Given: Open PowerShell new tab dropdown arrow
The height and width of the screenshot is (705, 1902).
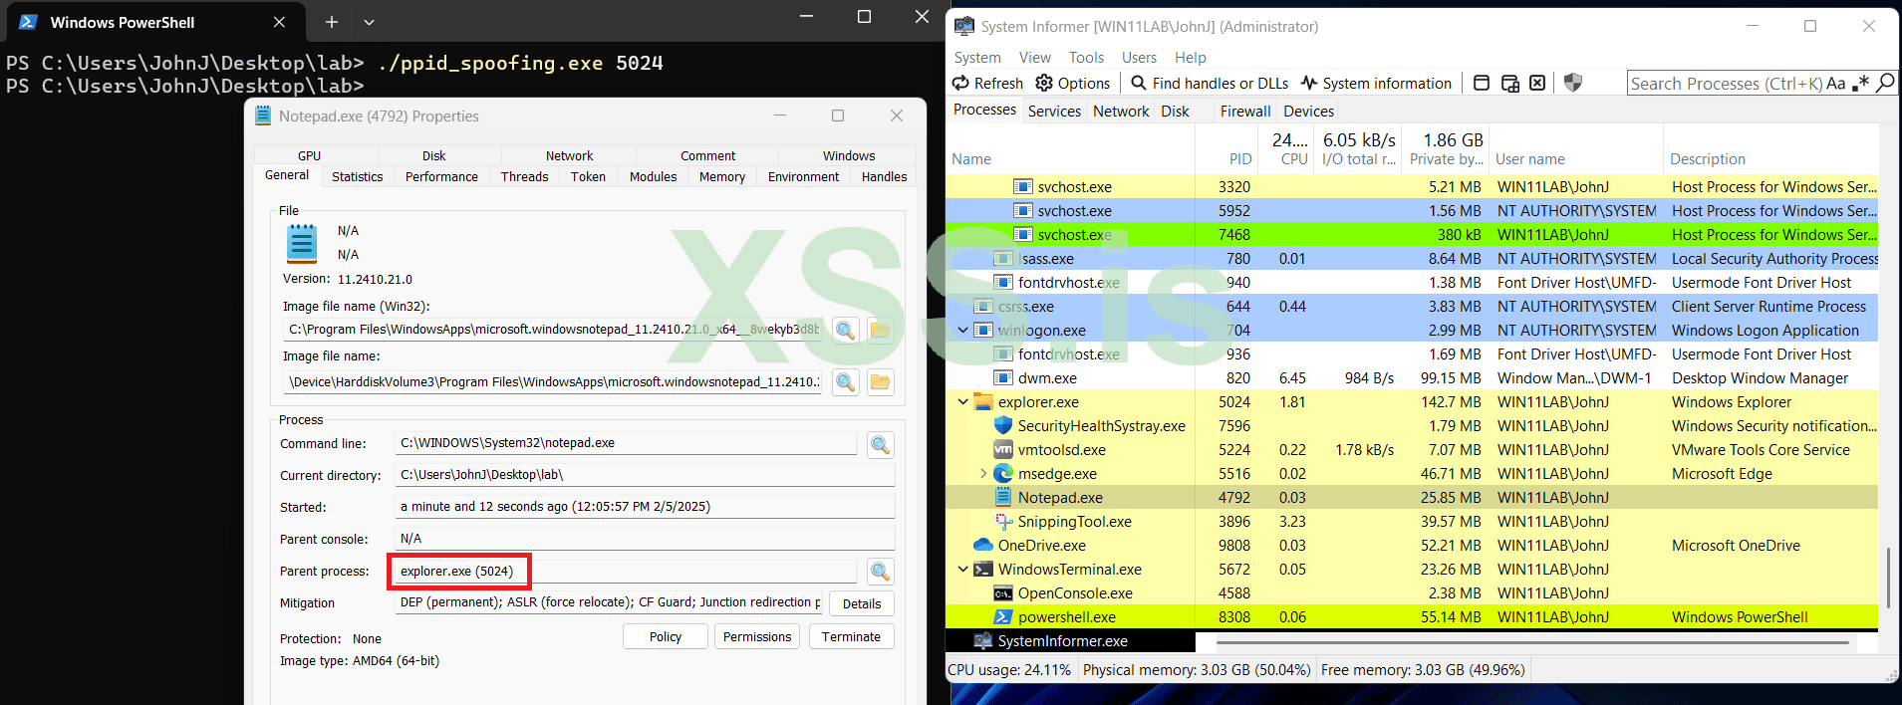Looking at the screenshot, I should (369, 22).
